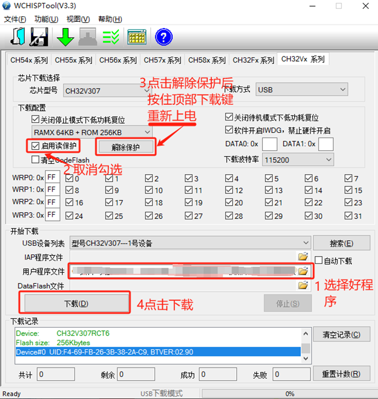Uncheck the 启用读保护 checkbox
Screen dimensions: 378x399
[x=35, y=146]
